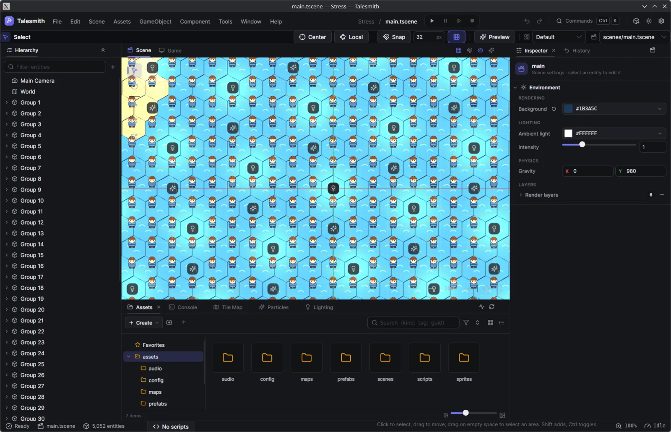Click the Preview button
The height and width of the screenshot is (432, 671).
tap(494, 37)
